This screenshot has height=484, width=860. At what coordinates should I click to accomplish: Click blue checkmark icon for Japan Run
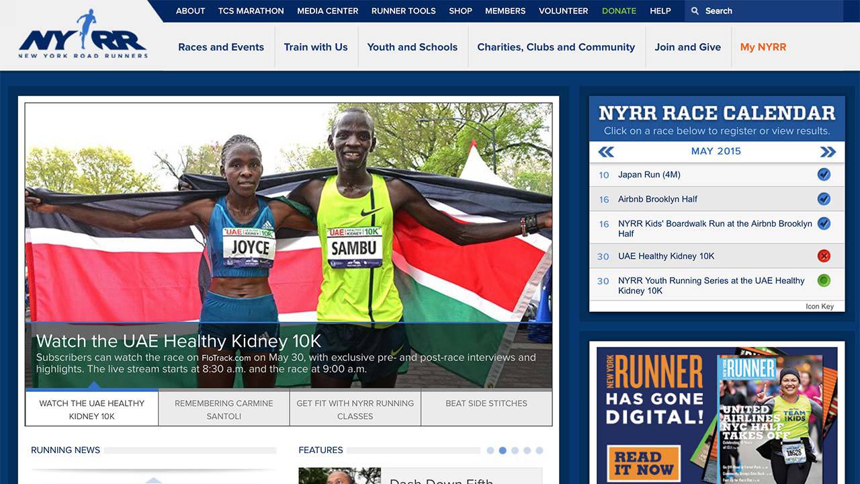(824, 175)
